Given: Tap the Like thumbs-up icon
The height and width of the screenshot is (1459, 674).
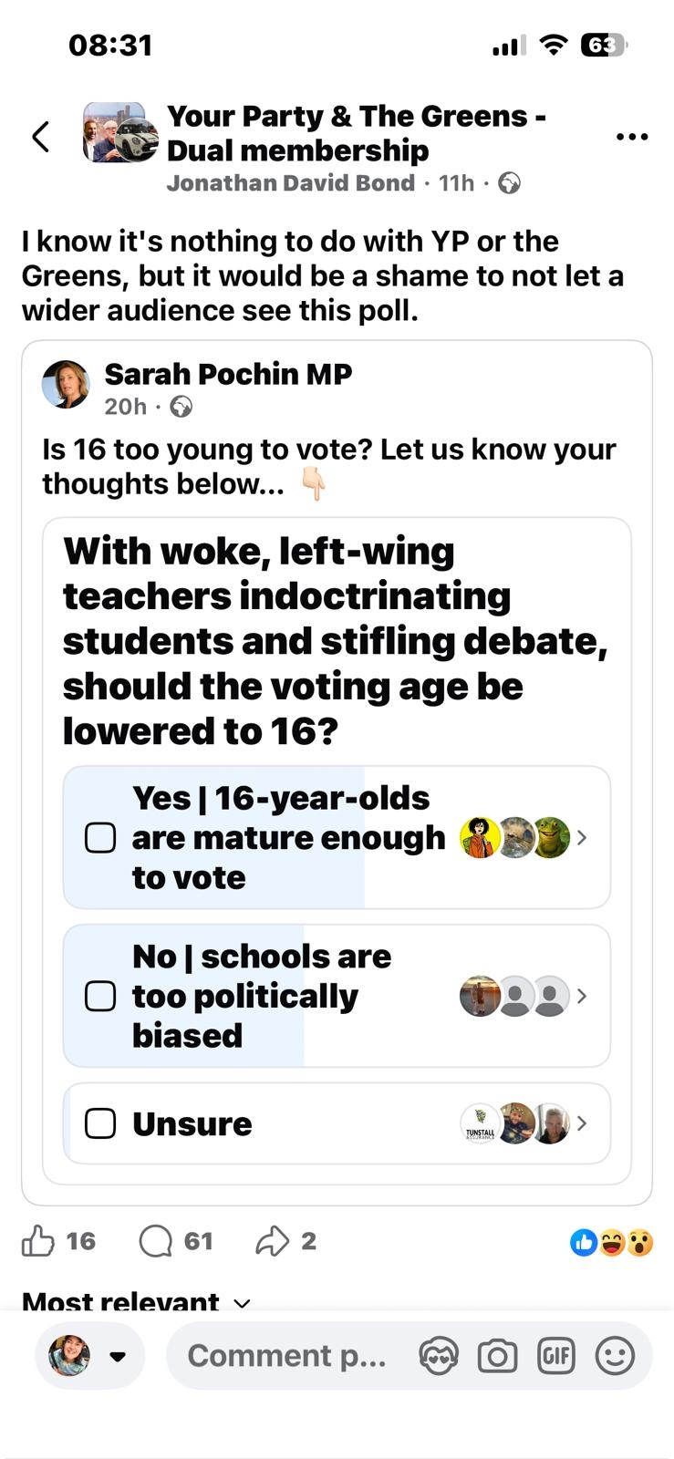Looking at the screenshot, I should tap(38, 1241).
